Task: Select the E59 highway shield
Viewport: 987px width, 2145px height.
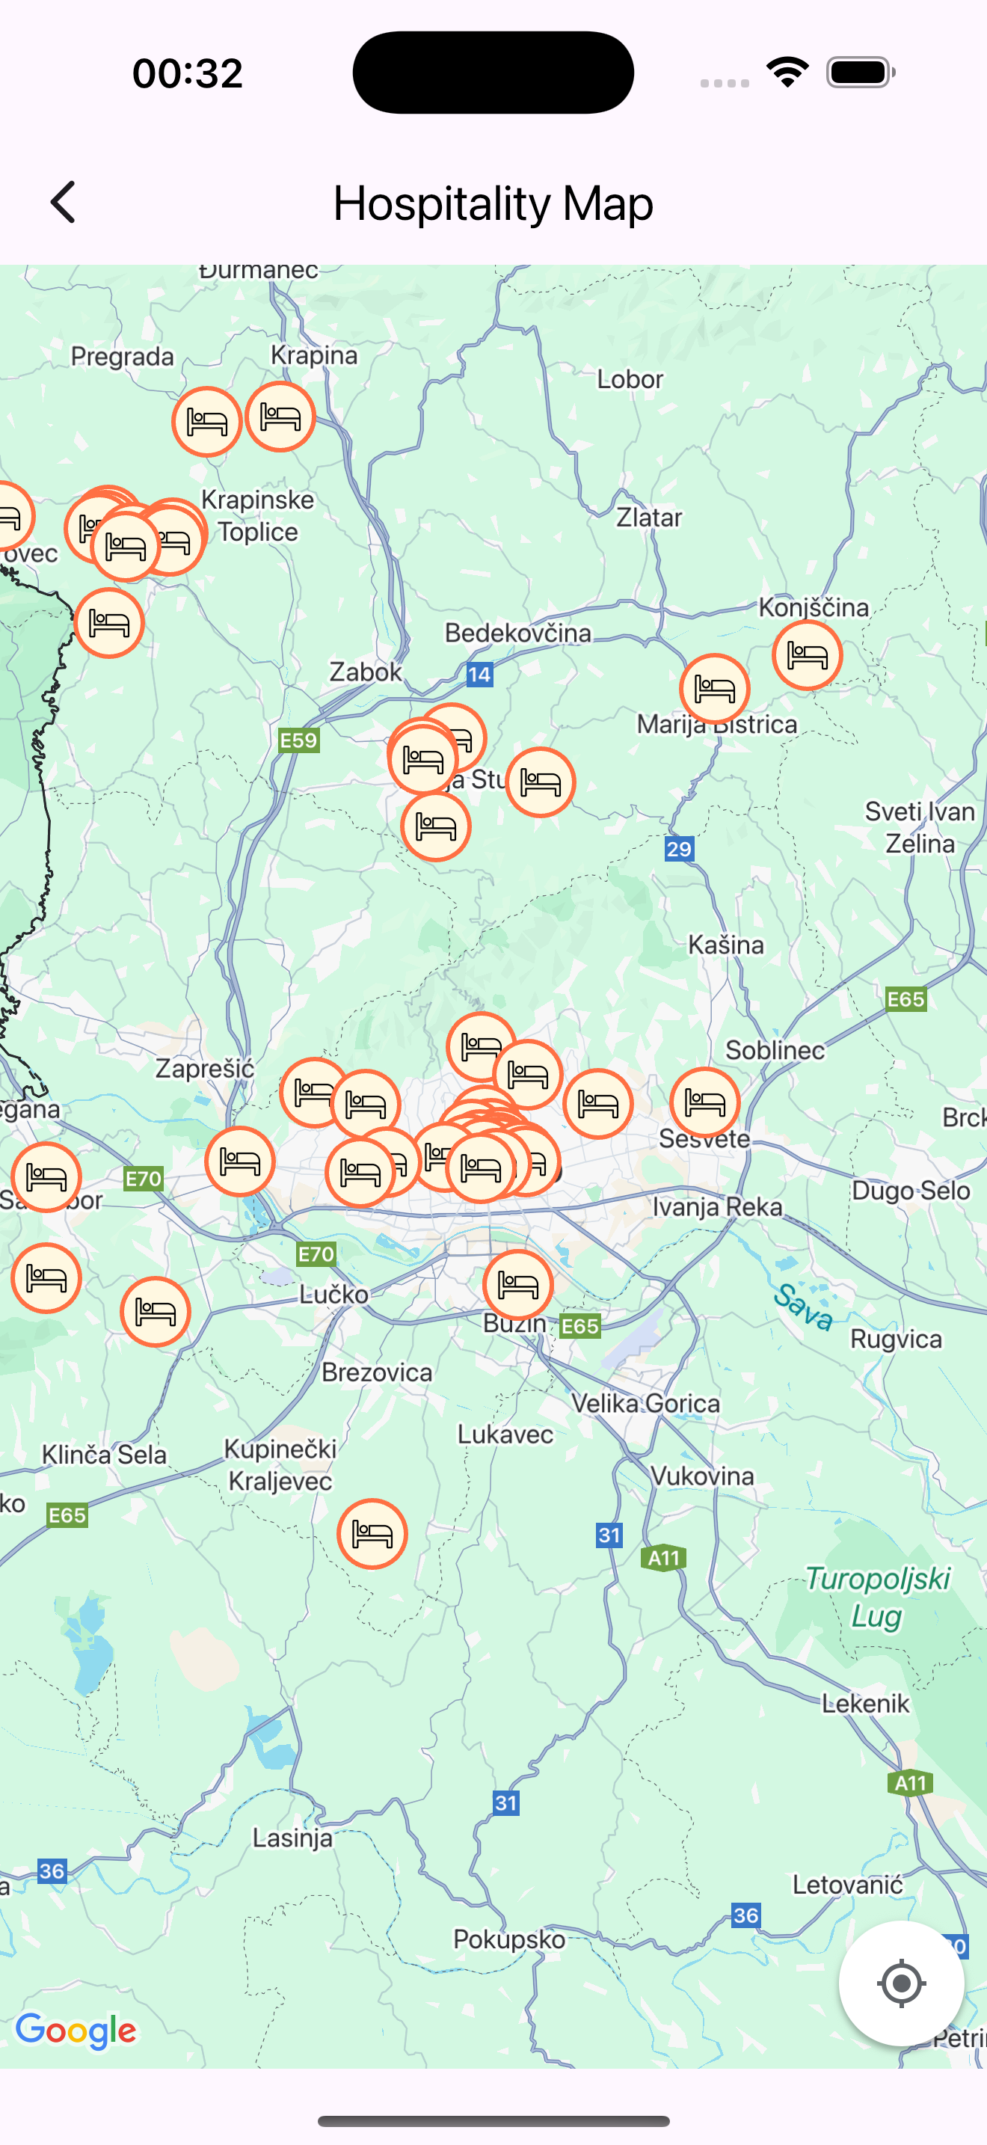Action: [299, 740]
